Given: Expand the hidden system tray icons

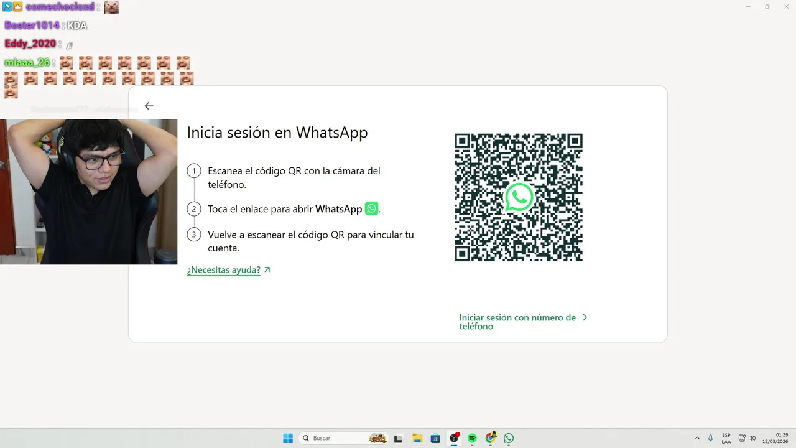Looking at the screenshot, I should (x=697, y=438).
